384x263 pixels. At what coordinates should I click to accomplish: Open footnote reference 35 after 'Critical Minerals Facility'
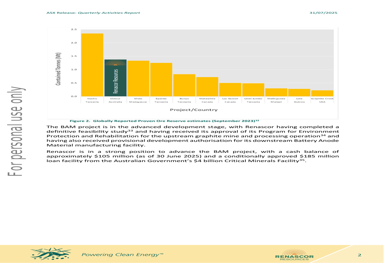[302, 160]
